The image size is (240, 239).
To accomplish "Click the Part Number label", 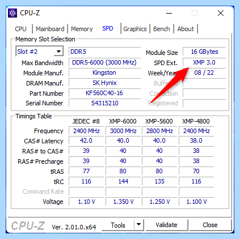I will click(x=47, y=93).
